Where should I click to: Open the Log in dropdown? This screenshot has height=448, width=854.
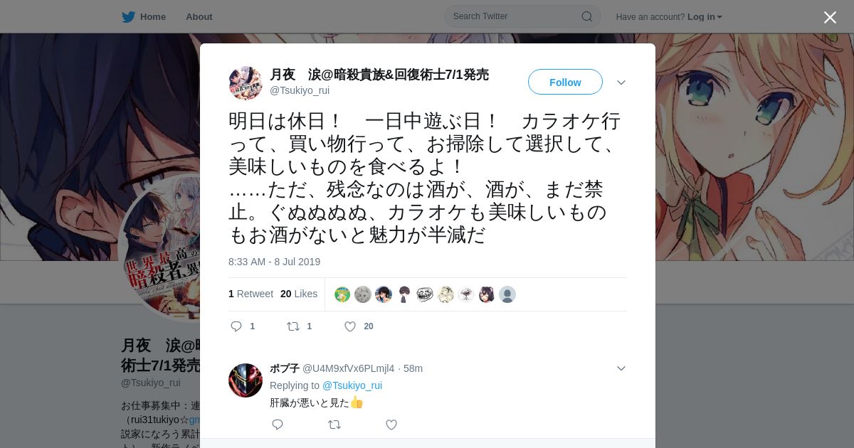coord(705,17)
